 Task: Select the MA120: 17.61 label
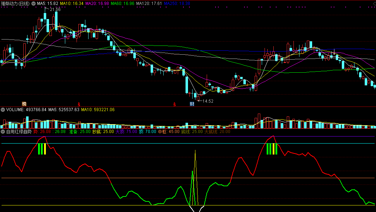pyautogui.click(x=149, y=4)
